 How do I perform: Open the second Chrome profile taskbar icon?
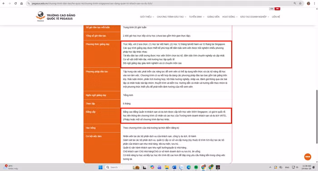[211, 167]
